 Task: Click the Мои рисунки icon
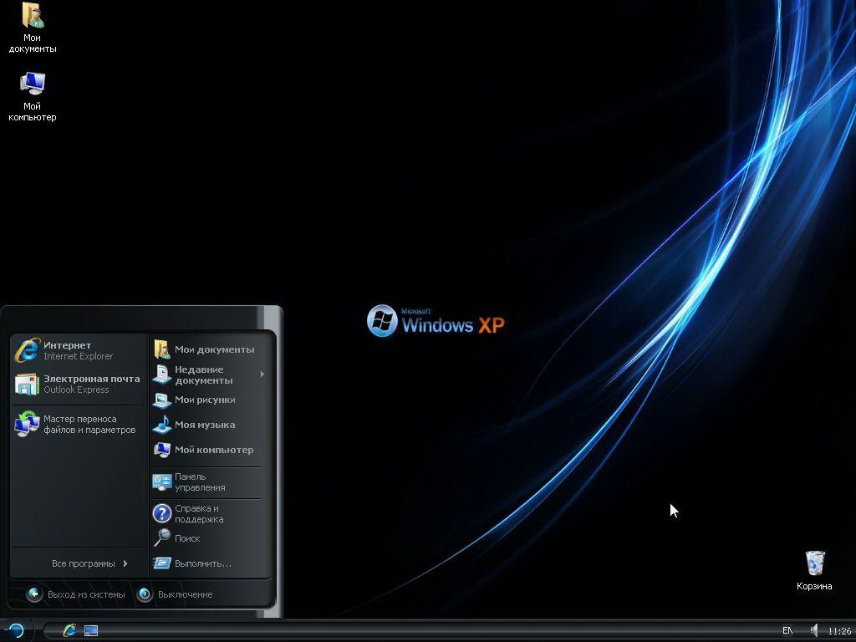click(x=161, y=400)
